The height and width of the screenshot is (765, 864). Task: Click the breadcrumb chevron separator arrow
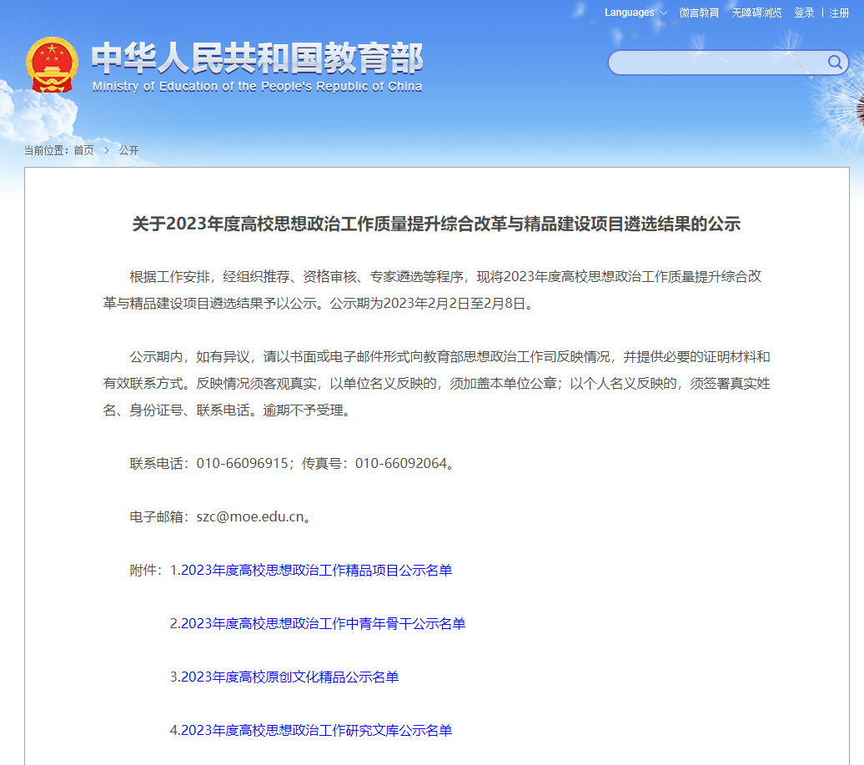(107, 150)
